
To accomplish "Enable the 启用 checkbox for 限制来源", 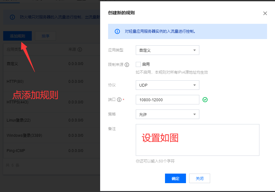I will point(138,64).
